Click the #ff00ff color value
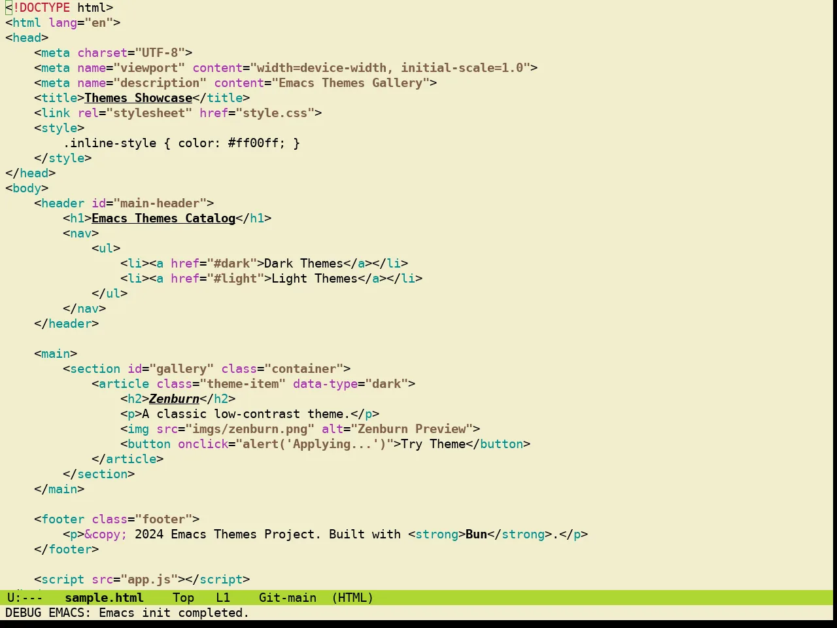837x628 pixels. click(253, 143)
